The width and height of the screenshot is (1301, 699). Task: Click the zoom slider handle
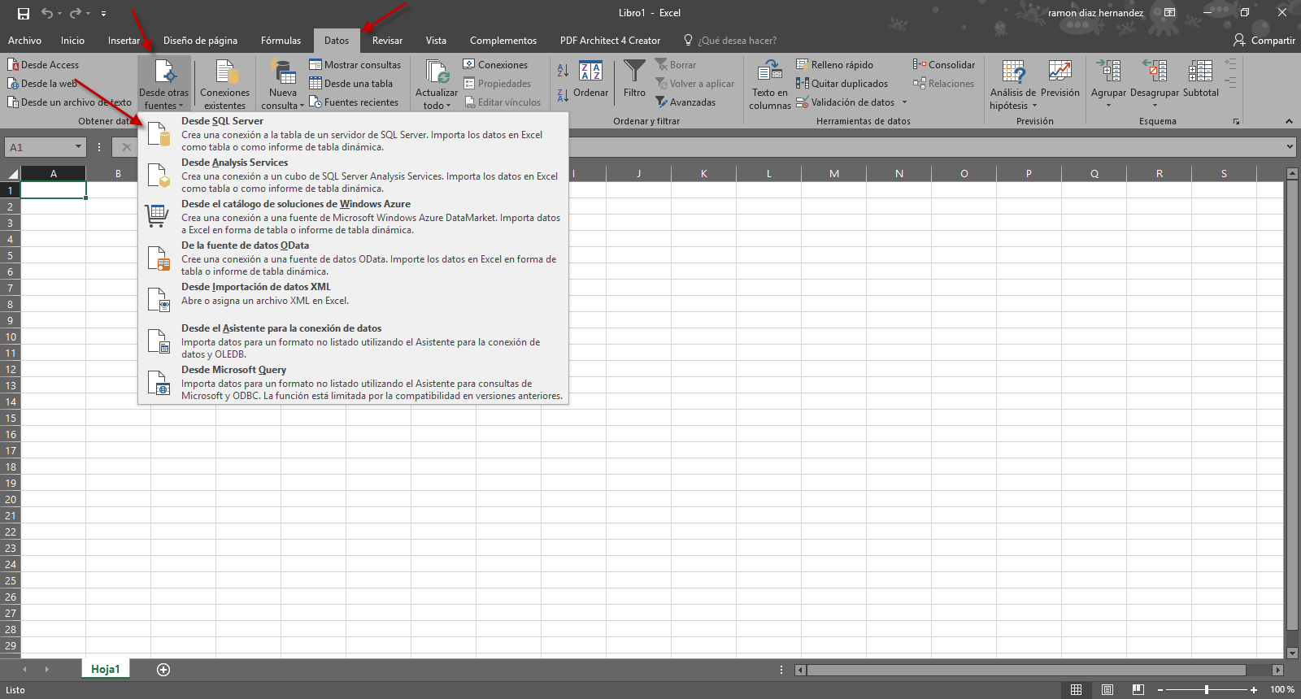[x=1207, y=690]
